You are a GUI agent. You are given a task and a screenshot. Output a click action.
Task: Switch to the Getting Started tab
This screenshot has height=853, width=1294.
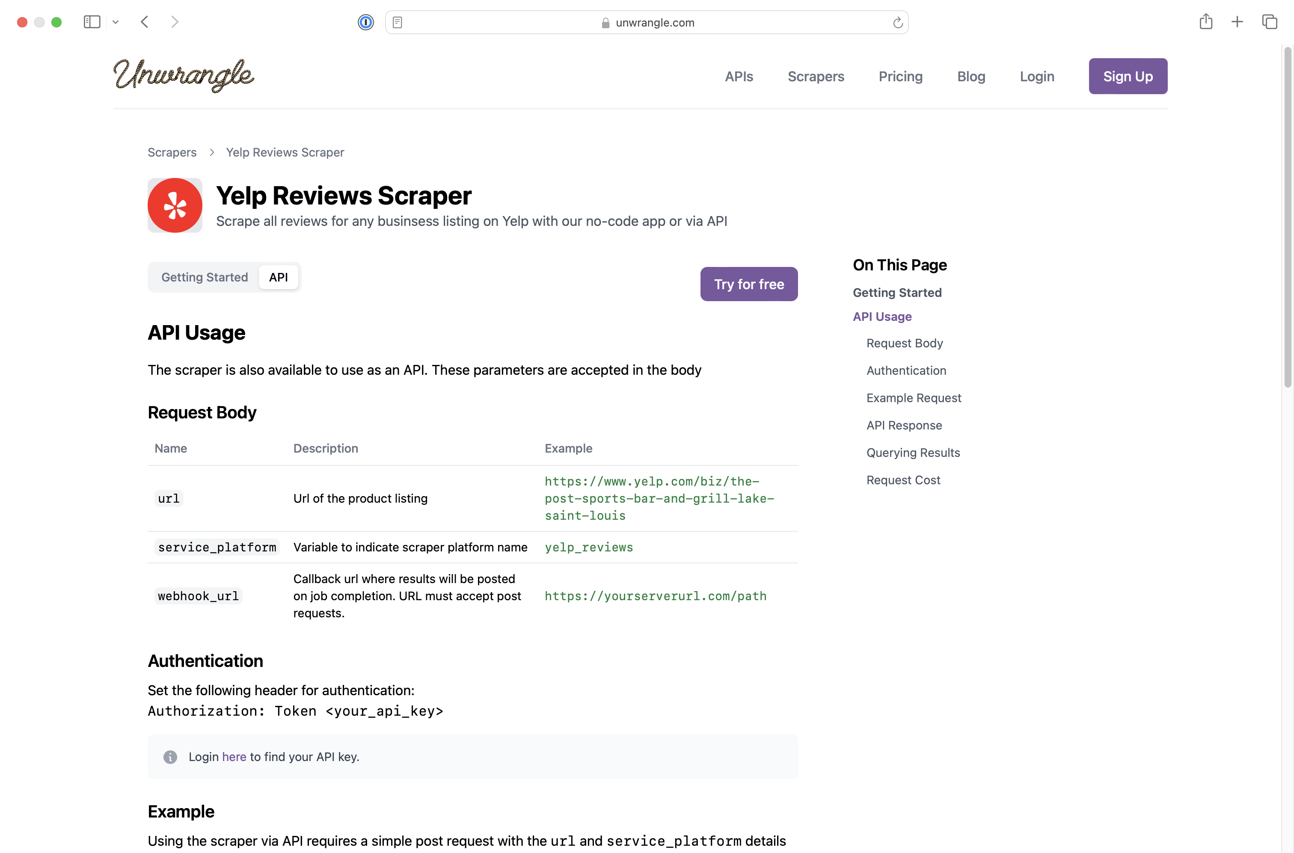(205, 277)
